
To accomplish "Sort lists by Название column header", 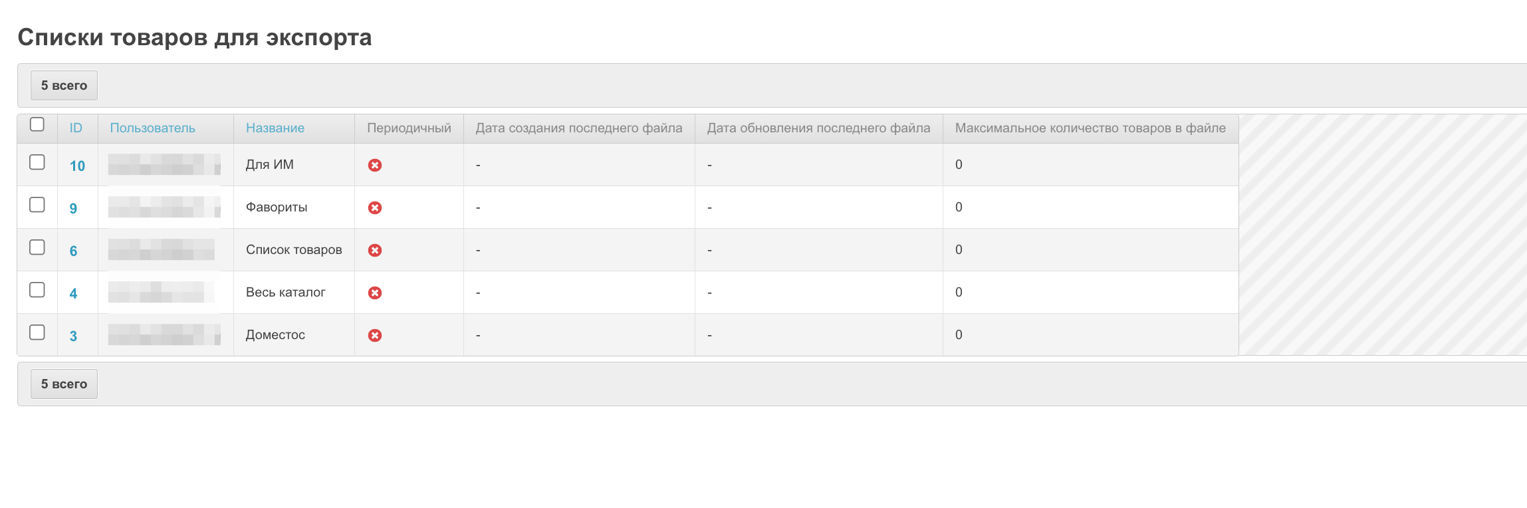I will 275,128.
